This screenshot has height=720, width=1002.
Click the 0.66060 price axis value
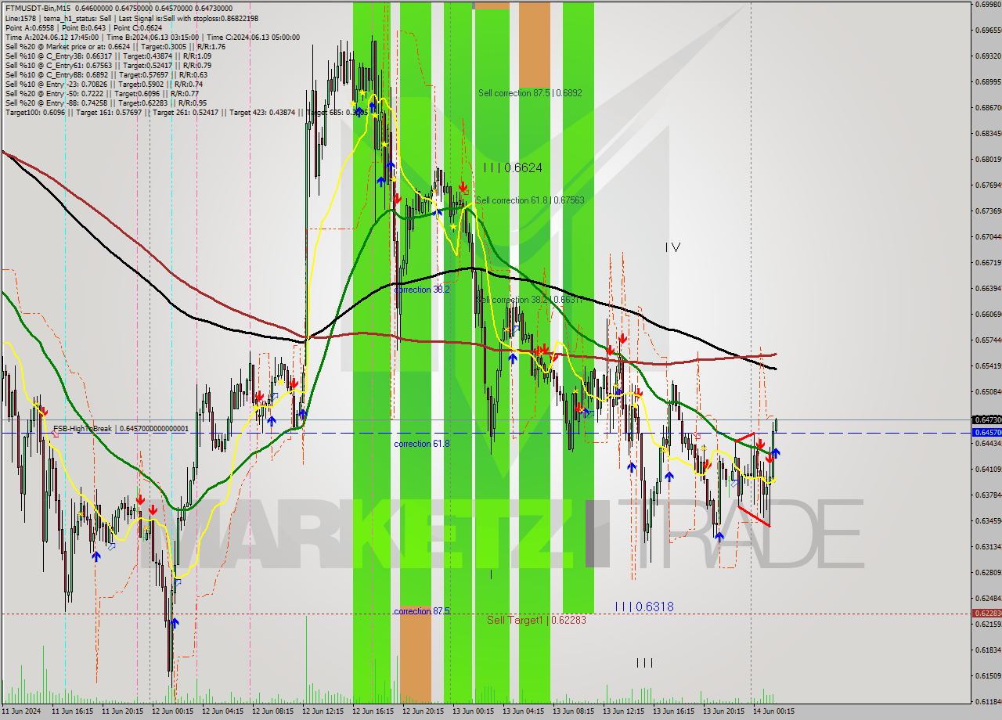[988, 315]
